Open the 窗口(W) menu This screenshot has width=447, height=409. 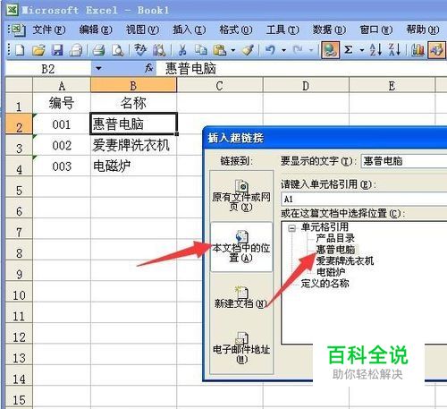click(x=376, y=30)
